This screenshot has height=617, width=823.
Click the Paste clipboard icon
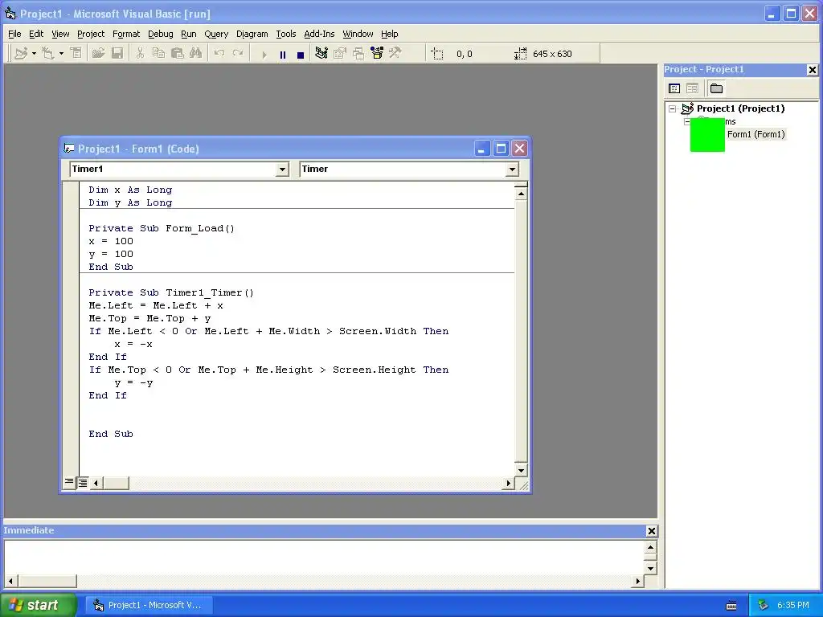178,54
